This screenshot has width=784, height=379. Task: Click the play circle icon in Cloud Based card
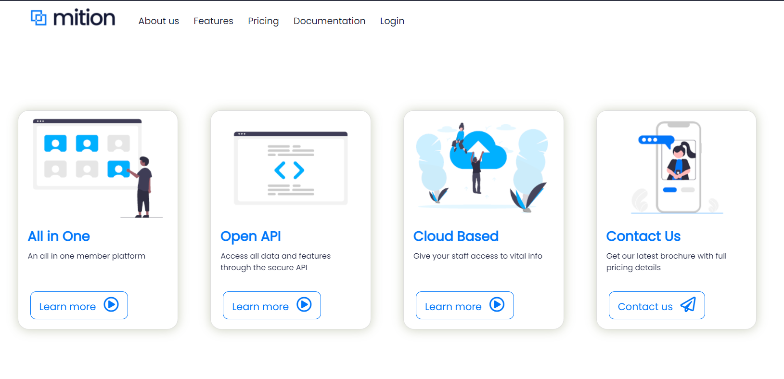point(497,304)
